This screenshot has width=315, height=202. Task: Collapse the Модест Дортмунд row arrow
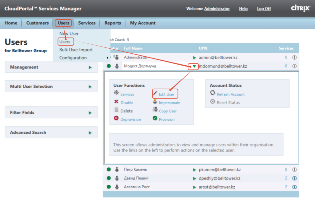(194, 66)
